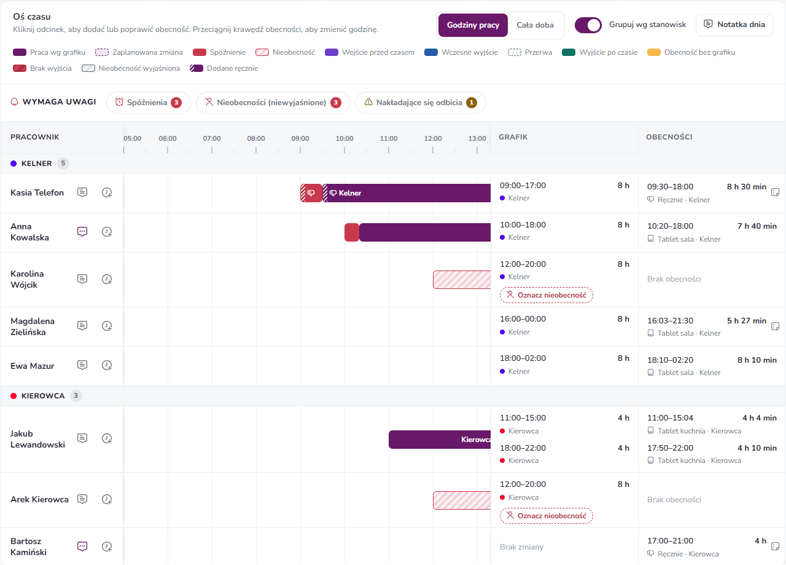Click the KIEROWCA group header
This screenshot has width=786, height=565.
(393, 396)
